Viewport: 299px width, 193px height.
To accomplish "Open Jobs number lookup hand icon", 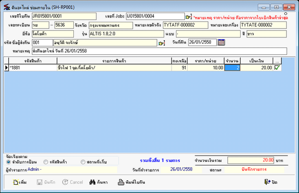I will coord(189,17).
